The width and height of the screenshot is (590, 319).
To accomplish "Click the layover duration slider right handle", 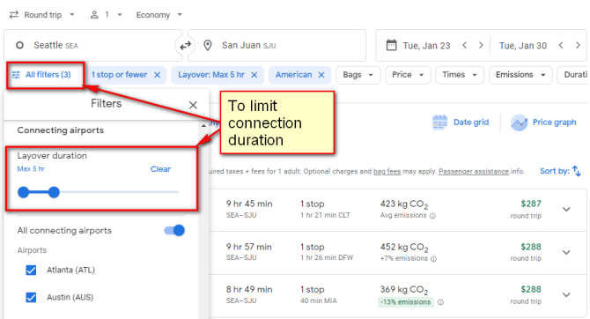I will tap(54, 192).
